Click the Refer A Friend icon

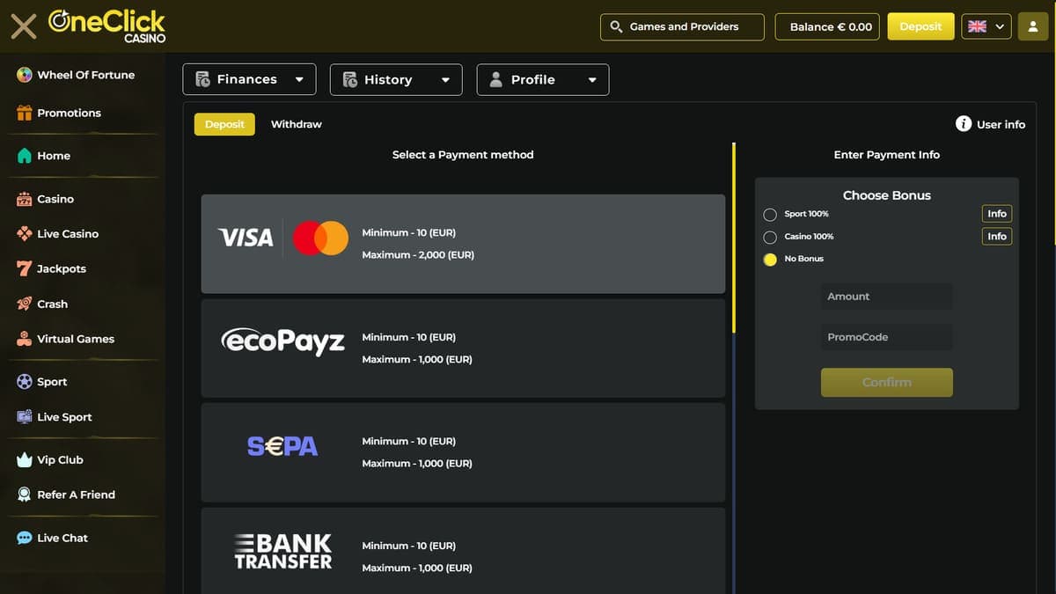pyautogui.click(x=25, y=495)
